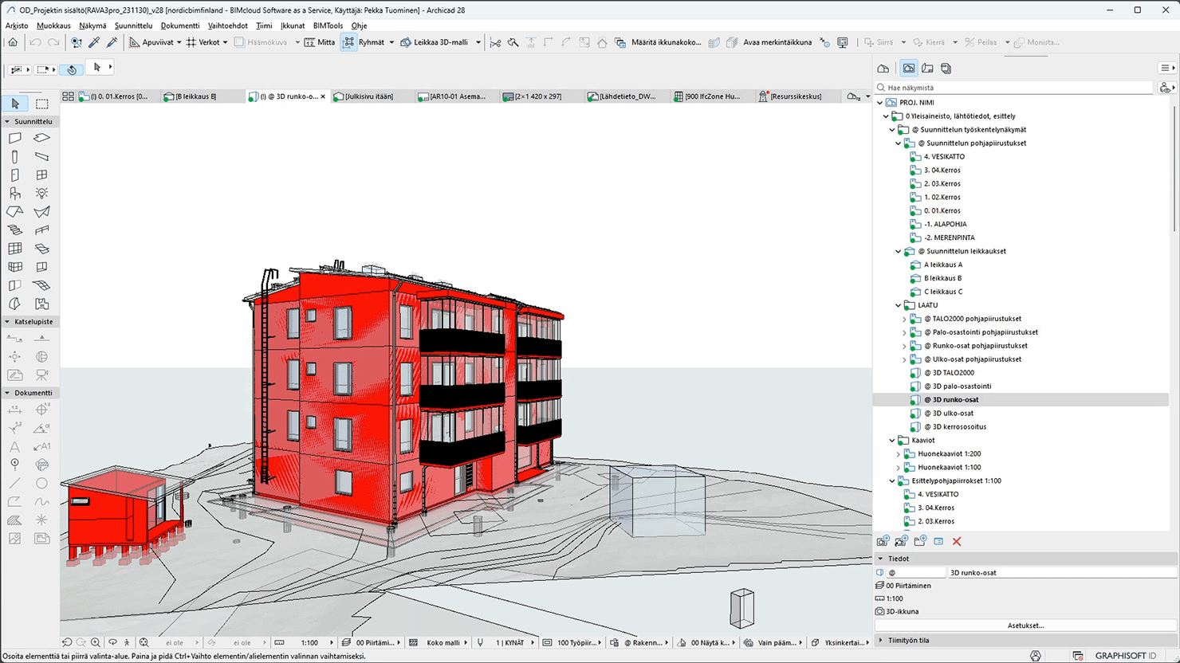Viewport: 1180px width, 663px height.
Task: Select the Arrow tool in the toolbox
Action: point(15,104)
